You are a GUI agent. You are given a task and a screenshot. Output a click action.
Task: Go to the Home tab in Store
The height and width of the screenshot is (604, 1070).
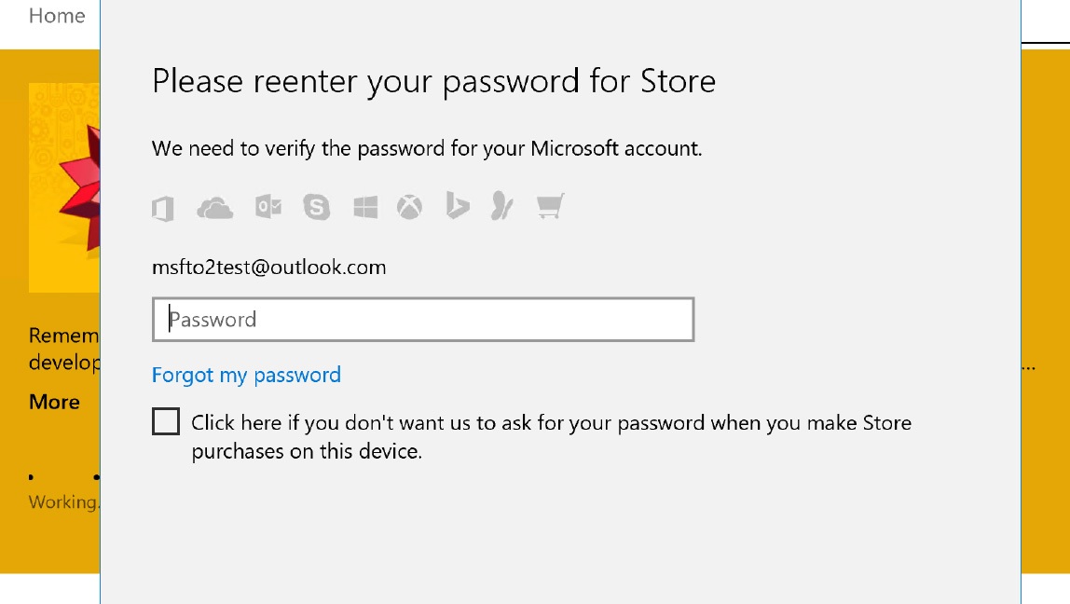click(x=57, y=16)
